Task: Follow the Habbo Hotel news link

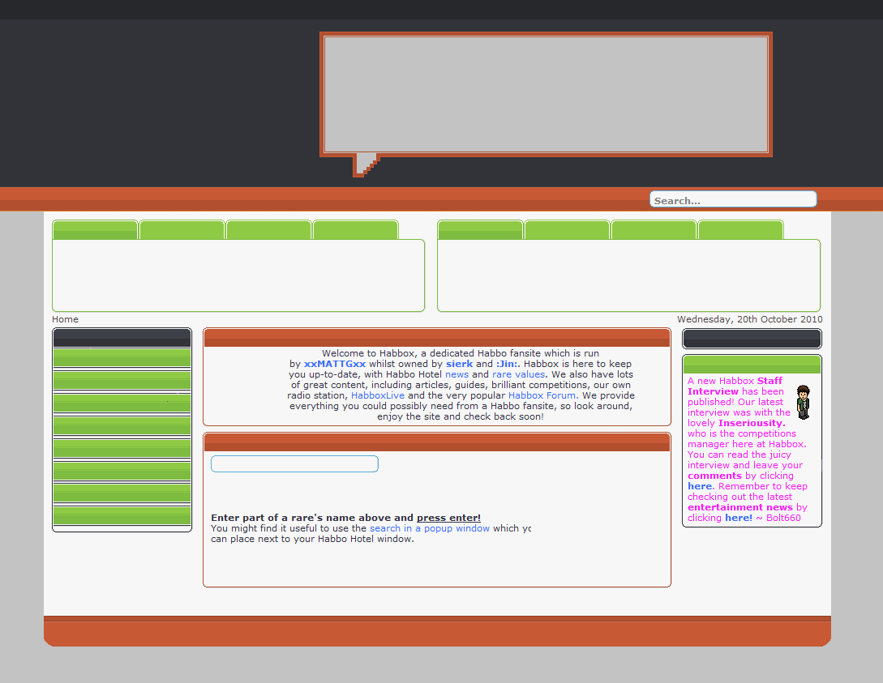Action: click(457, 374)
